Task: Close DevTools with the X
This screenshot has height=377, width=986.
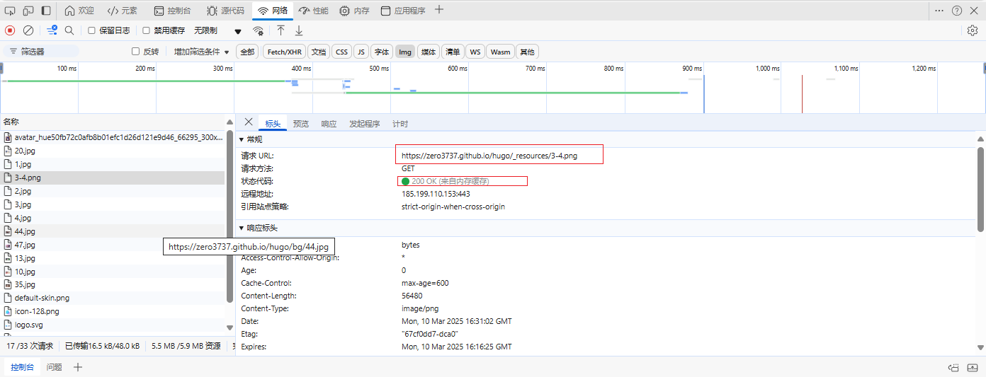Action: pyautogui.click(x=975, y=11)
